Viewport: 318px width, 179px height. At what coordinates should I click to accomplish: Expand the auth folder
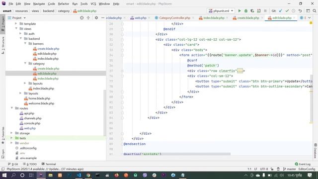click(20, 33)
